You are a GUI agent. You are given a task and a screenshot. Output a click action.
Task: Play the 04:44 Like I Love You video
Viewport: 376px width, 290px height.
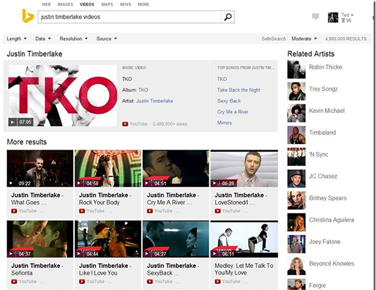tap(79, 254)
